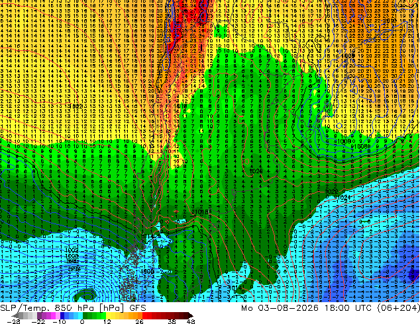Screen dimensions: 420x324
Task: Click the dark purple swatch above "-22"
Action: click(x=39, y=315)
